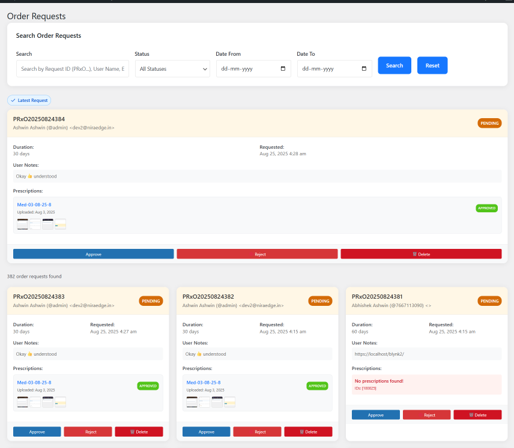This screenshot has width=514, height=448.
Task: Delete order request PRxO20250824381
Action: [477, 415]
